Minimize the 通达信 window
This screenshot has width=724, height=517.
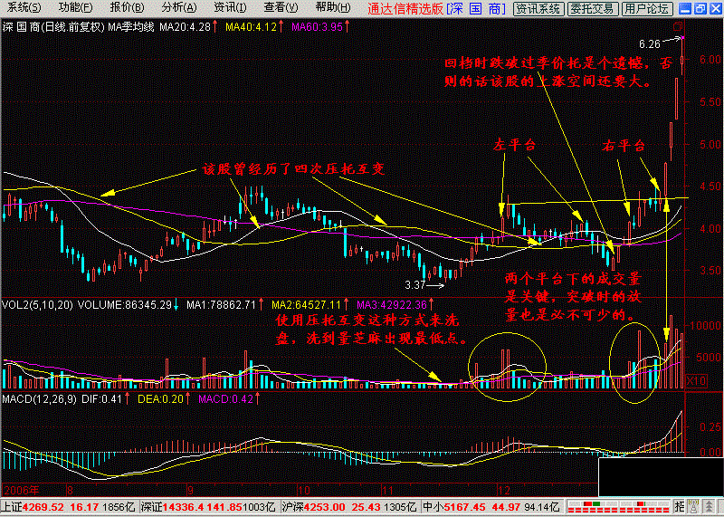click(686, 8)
